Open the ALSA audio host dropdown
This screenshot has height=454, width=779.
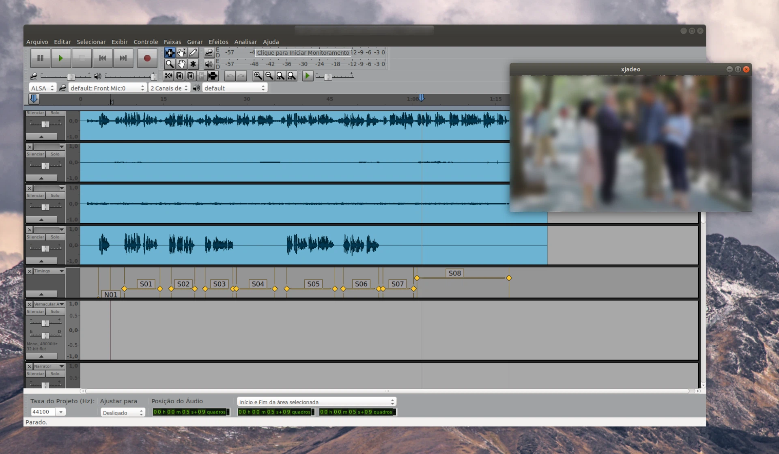click(42, 88)
